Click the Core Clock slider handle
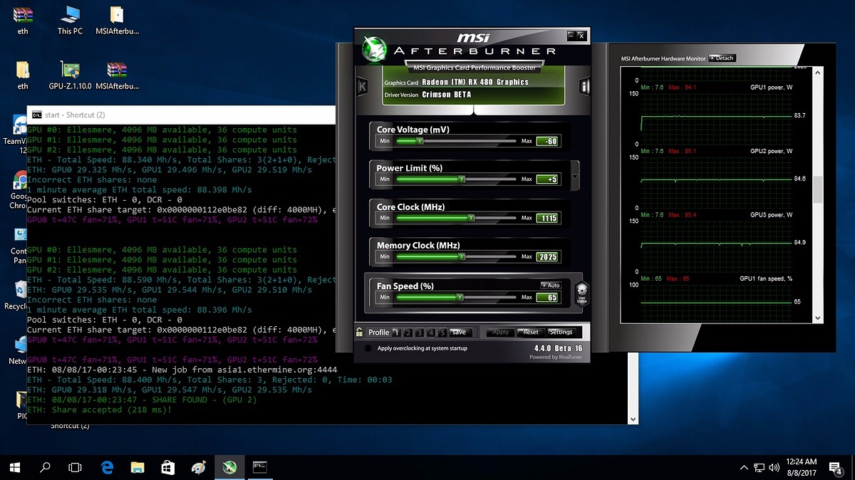Image resolution: width=855 pixels, height=480 pixels. coord(471,218)
